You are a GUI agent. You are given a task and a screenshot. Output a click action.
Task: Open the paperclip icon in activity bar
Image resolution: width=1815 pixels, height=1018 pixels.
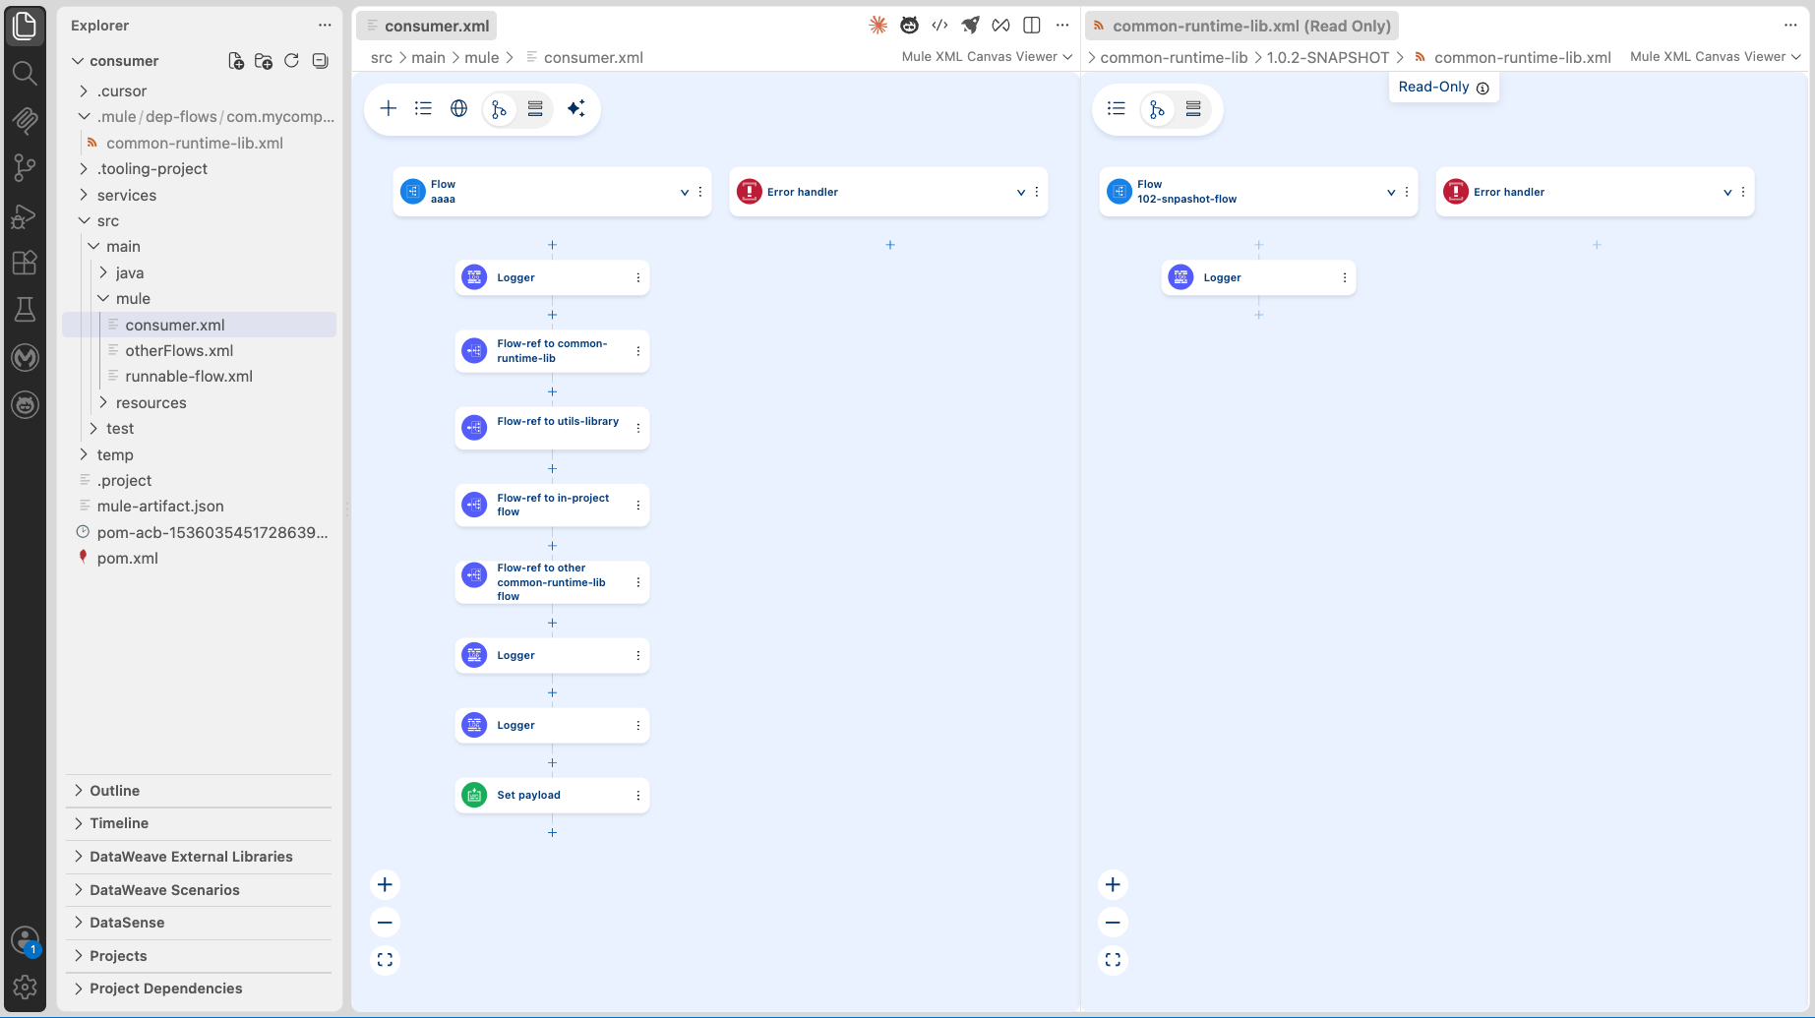coord(25,120)
